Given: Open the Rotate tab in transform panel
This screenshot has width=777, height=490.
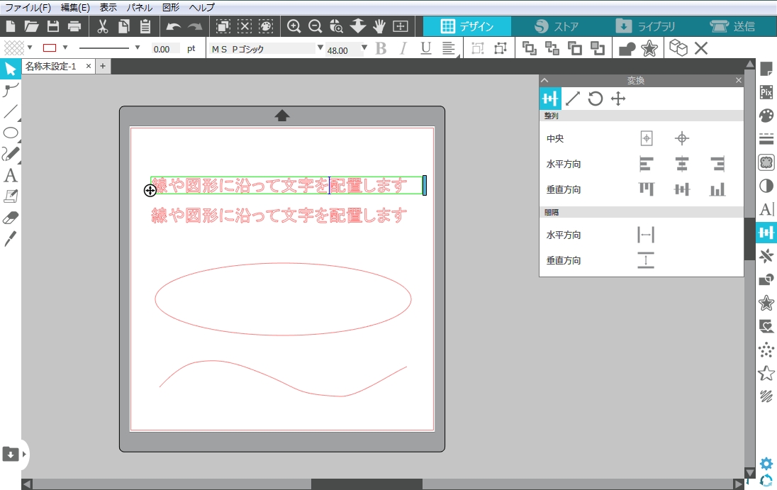Looking at the screenshot, I should (x=596, y=99).
